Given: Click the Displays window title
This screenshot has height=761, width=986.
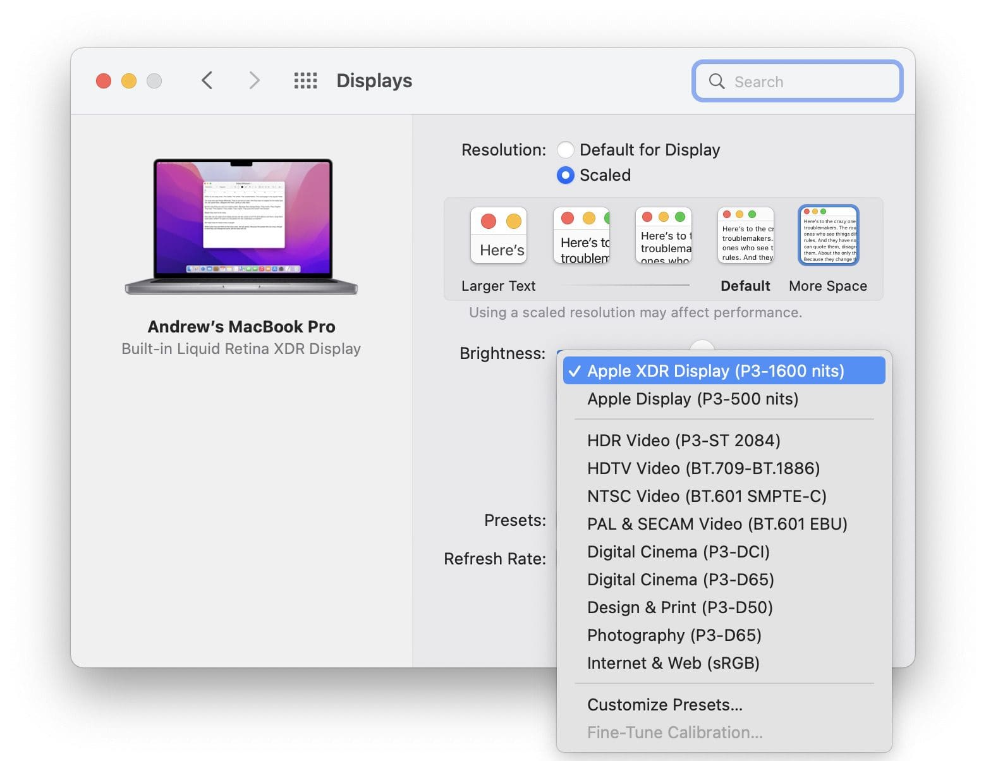Looking at the screenshot, I should point(374,81).
